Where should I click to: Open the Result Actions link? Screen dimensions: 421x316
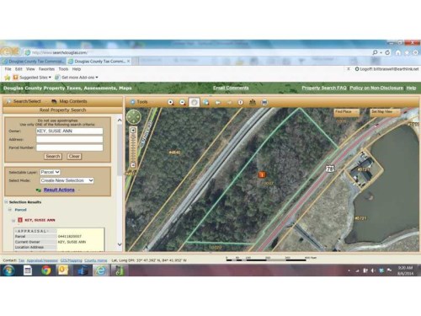coord(59,190)
